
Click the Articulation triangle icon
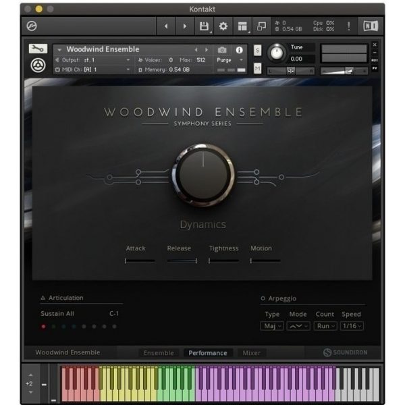[x=43, y=298]
